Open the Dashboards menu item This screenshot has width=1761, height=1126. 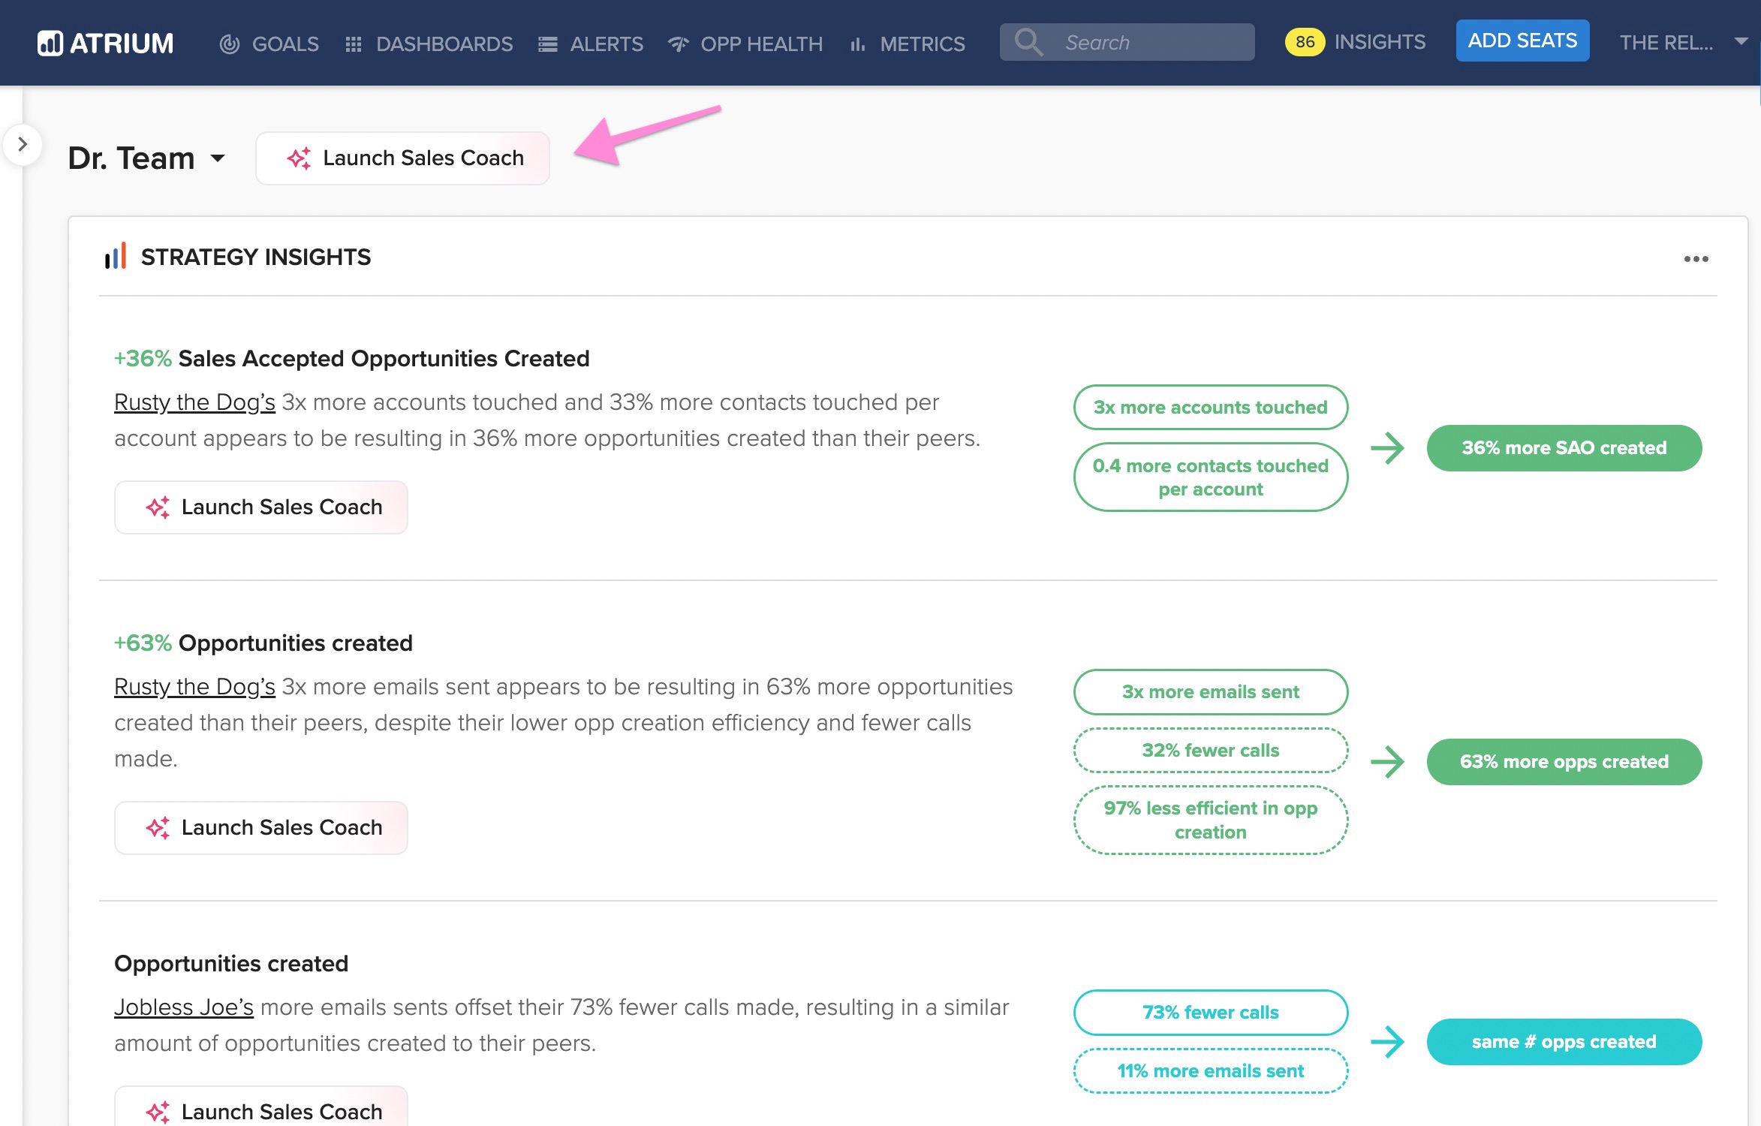click(429, 44)
